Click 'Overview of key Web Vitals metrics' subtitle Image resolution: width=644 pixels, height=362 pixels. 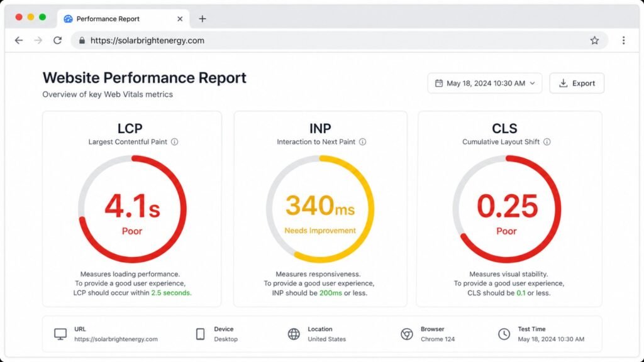click(108, 94)
